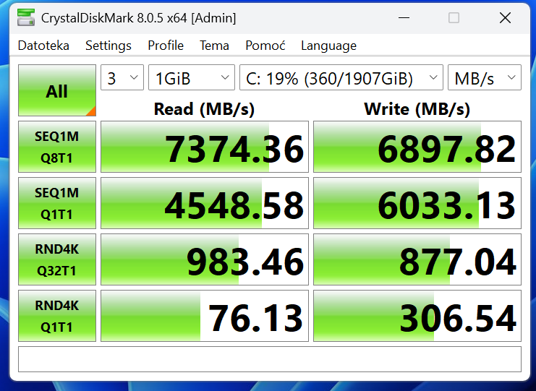Click the 7374.36 sequential read result
The height and width of the screenshot is (391, 536).
[205, 147]
